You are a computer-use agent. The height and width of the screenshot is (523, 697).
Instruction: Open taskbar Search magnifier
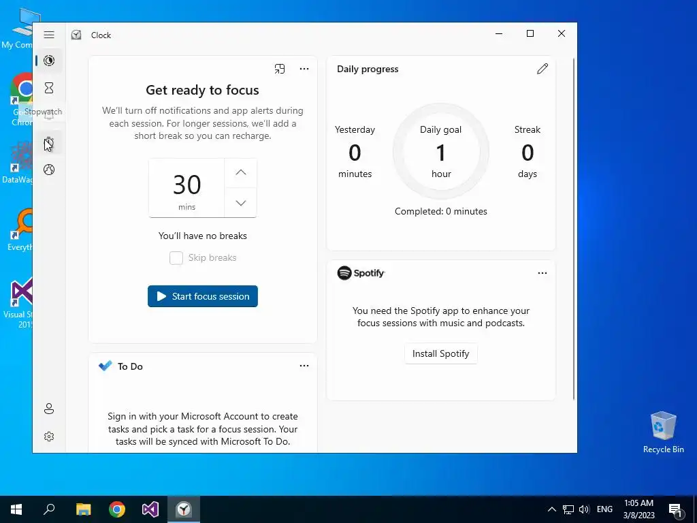[x=49, y=509]
